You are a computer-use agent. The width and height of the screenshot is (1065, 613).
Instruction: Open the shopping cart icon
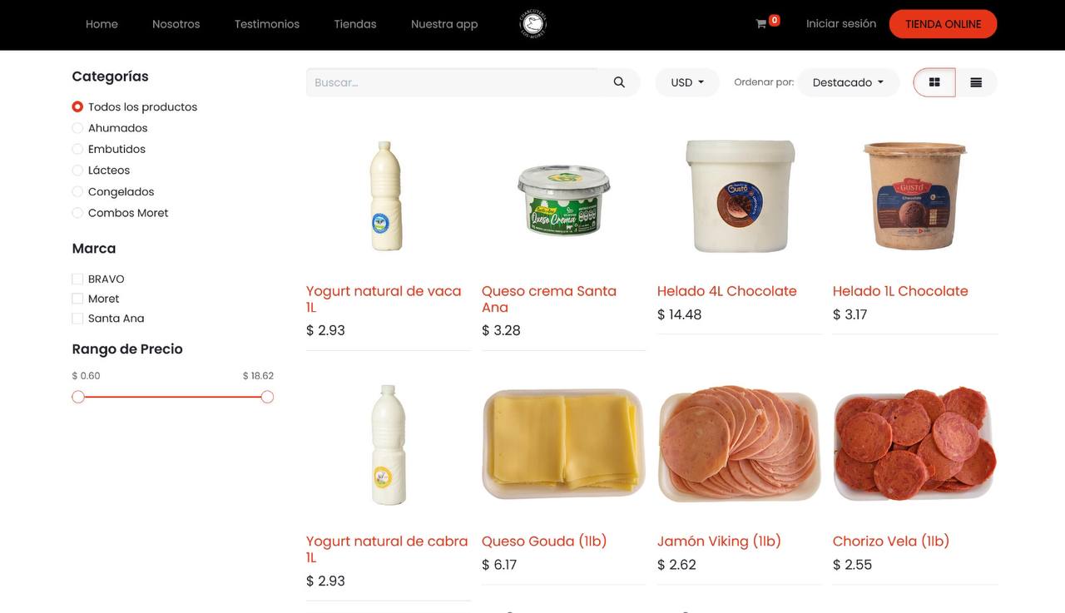pos(760,24)
